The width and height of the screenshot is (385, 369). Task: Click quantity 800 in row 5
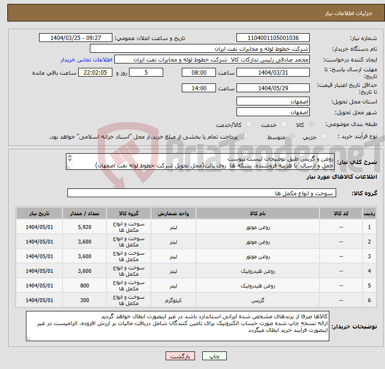(85, 286)
